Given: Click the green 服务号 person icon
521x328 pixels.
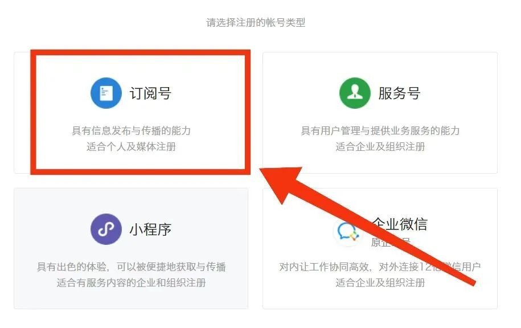Looking at the screenshot, I should click(x=355, y=93).
